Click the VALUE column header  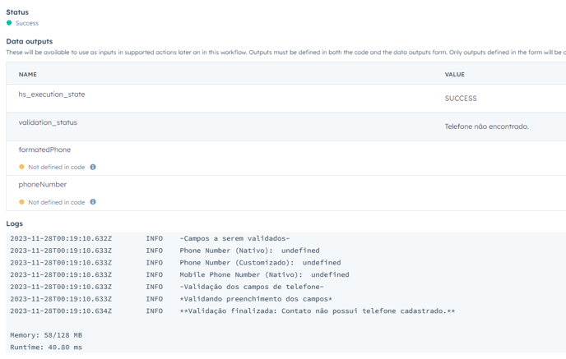(454, 75)
